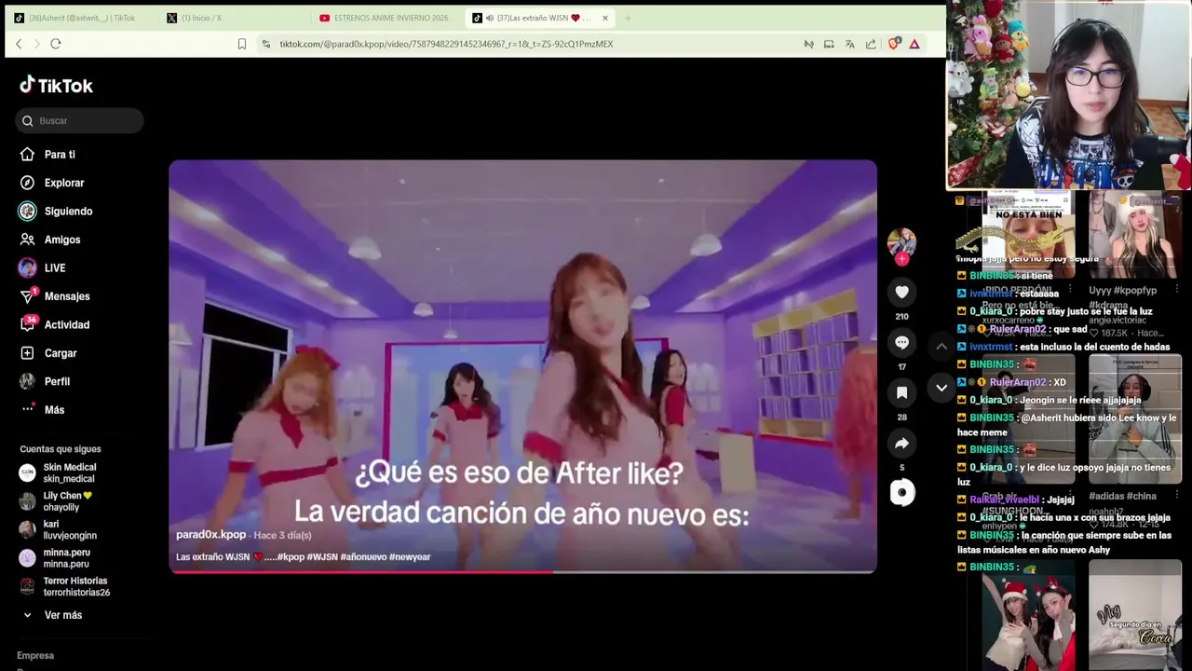Open the Cargar upload page
Viewport: 1192px width, 671px height.
tap(61, 353)
